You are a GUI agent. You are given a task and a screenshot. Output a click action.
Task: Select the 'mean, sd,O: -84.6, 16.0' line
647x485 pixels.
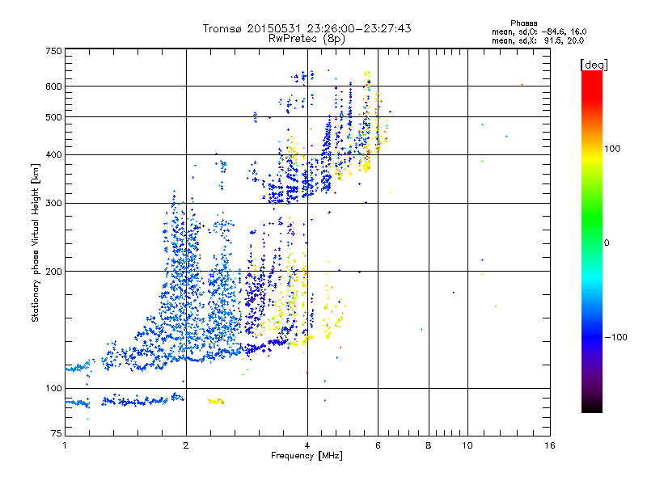[539, 32]
